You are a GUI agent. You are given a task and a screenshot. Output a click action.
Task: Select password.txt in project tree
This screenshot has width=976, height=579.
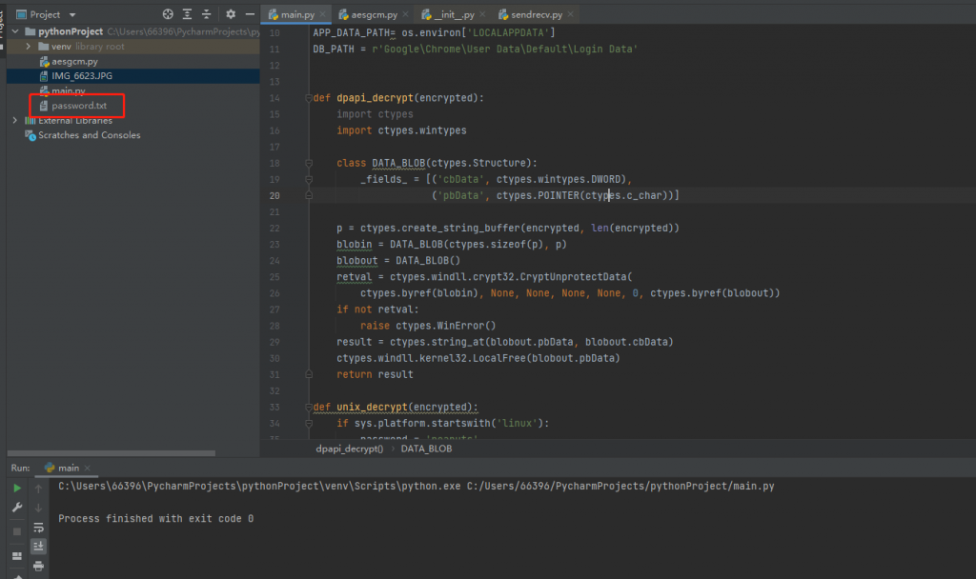[x=78, y=106]
